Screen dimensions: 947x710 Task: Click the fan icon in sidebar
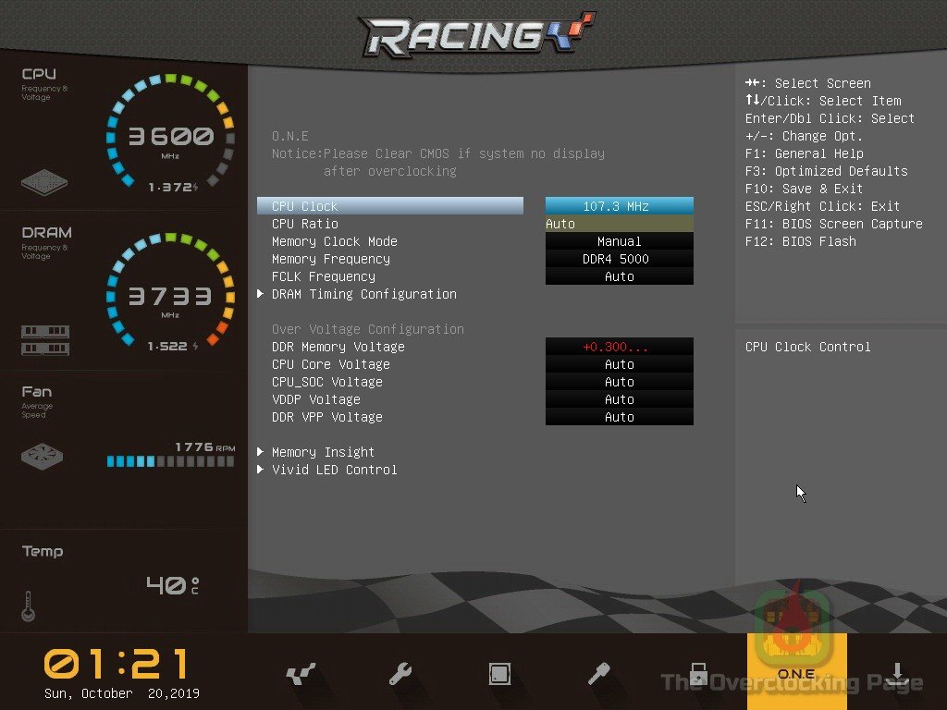(x=43, y=456)
